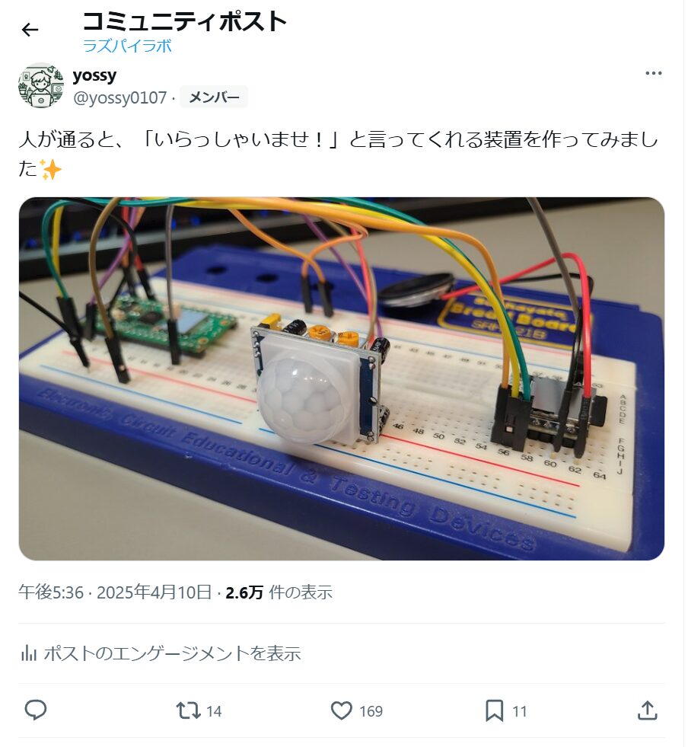Click the like count 169
This screenshot has width=688, height=747.
click(x=371, y=711)
